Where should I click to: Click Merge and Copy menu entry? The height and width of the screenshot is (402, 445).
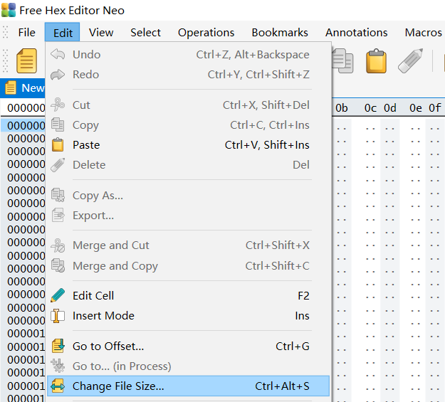[x=189, y=265]
